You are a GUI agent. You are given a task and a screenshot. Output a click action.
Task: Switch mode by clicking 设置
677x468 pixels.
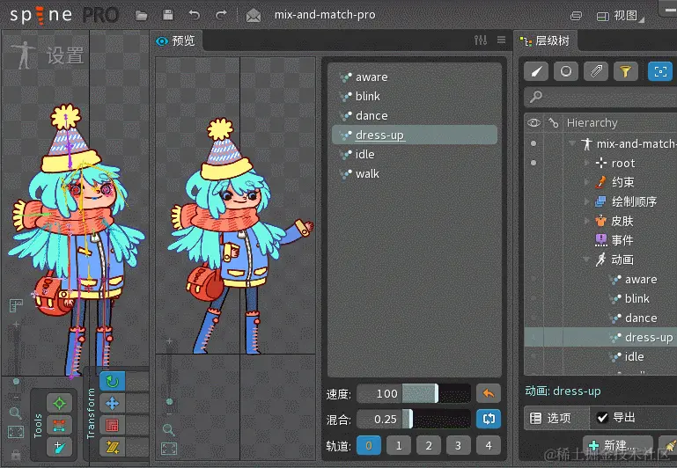pyautogui.click(x=65, y=55)
